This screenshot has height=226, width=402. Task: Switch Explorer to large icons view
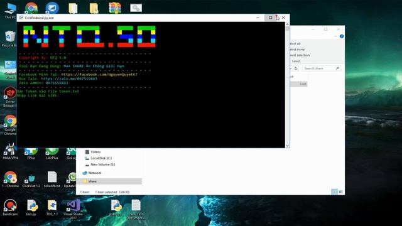click(340, 191)
